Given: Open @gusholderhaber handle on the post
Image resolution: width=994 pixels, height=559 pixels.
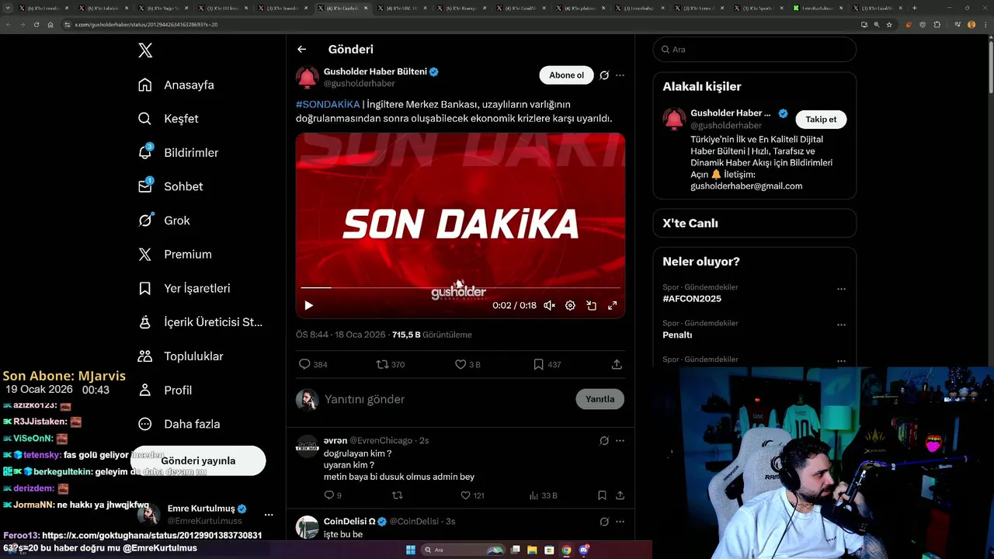Looking at the screenshot, I should click(x=359, y=83).
